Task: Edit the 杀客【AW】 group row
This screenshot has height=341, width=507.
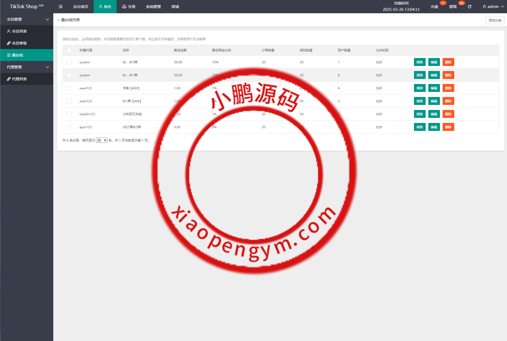Action: [x=434, y=88]
